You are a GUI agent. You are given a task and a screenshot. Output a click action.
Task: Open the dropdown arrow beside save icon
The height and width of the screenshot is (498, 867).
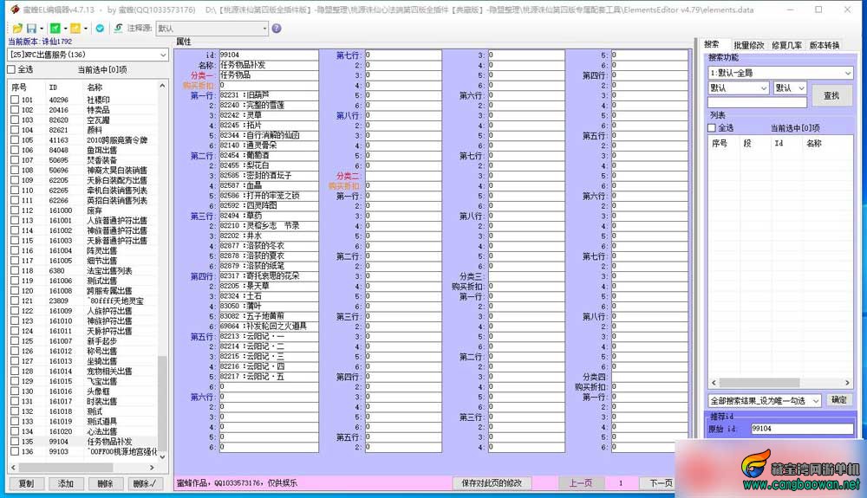42,29
